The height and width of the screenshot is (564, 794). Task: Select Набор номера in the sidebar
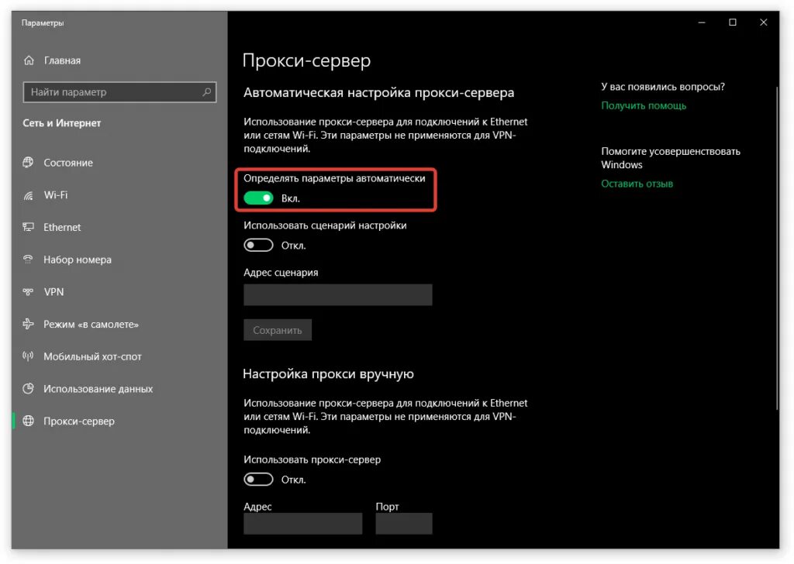(78, 260)
